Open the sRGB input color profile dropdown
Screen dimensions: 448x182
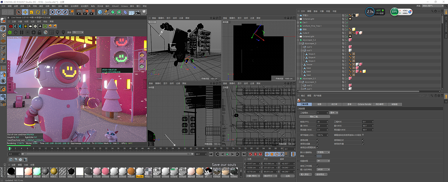[x=323, y=169]
